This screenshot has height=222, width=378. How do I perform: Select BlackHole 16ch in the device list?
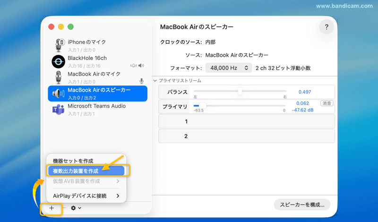[98, 61]
